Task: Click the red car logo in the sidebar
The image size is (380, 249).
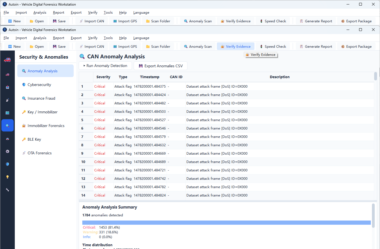Action: [x=7, y=59]
